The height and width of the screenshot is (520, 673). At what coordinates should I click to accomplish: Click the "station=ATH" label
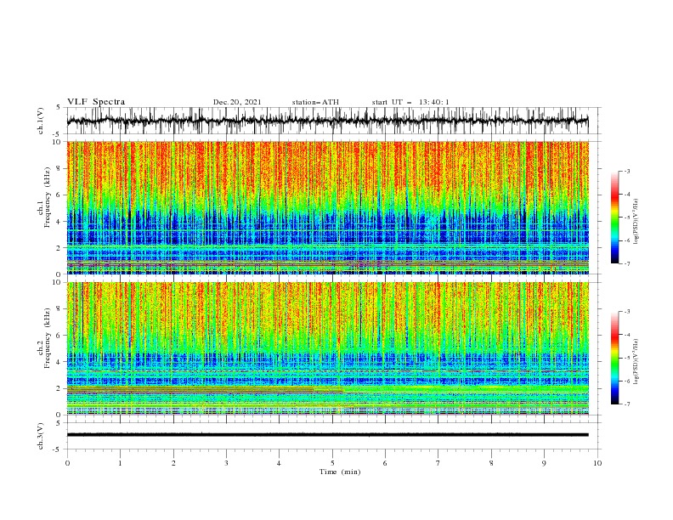click(x=315, y=102)
